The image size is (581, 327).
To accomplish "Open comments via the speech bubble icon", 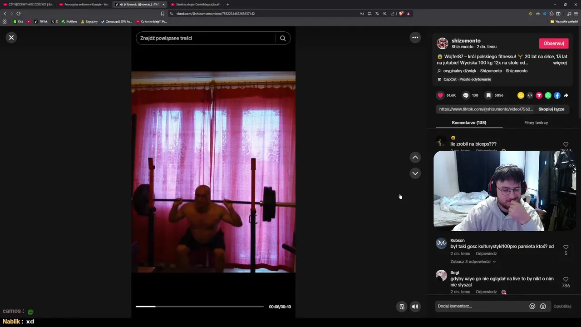I will (x=466, y=95).
